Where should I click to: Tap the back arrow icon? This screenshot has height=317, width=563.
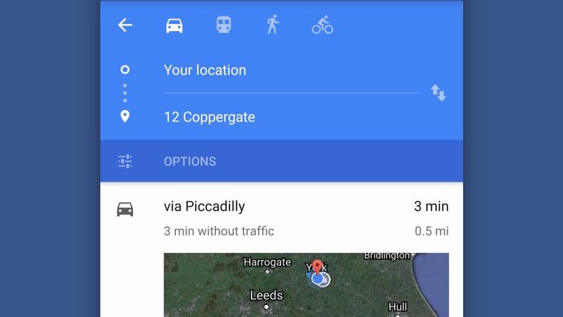click(x=125, y=25)
